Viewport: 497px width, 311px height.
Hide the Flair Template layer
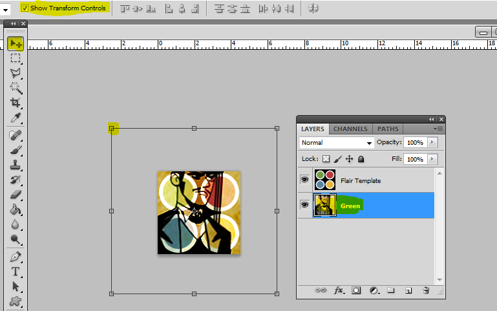pos(304,180)
